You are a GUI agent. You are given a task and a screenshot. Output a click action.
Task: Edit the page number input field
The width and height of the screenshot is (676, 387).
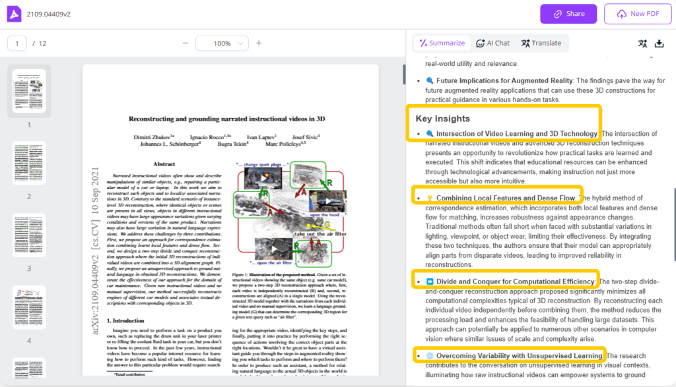click(17, 42)
